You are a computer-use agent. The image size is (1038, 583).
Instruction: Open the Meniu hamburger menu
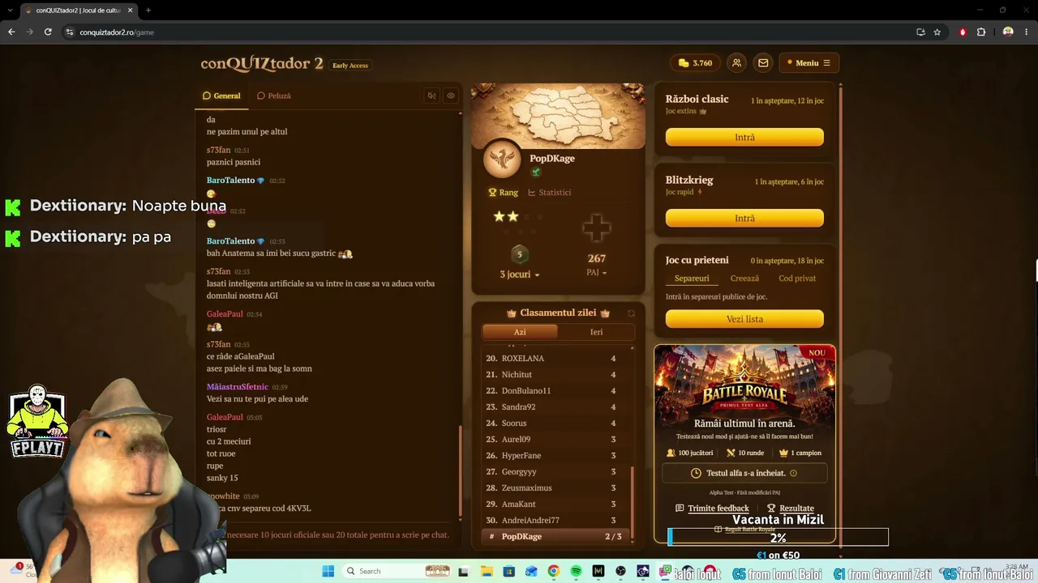(x=809, y=63)
